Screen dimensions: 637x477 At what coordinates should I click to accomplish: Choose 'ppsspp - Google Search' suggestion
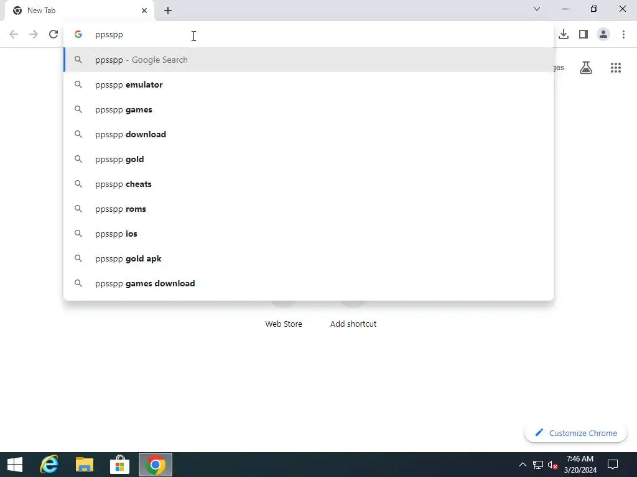[x=309, y=60]
